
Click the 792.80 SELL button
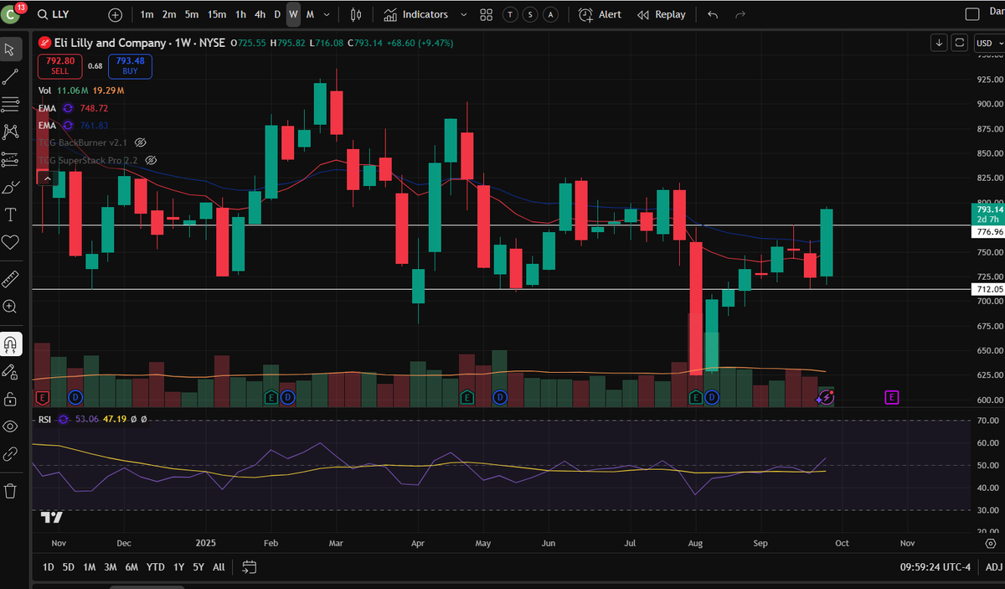point(59,66)
